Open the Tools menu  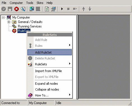[30, 3]
